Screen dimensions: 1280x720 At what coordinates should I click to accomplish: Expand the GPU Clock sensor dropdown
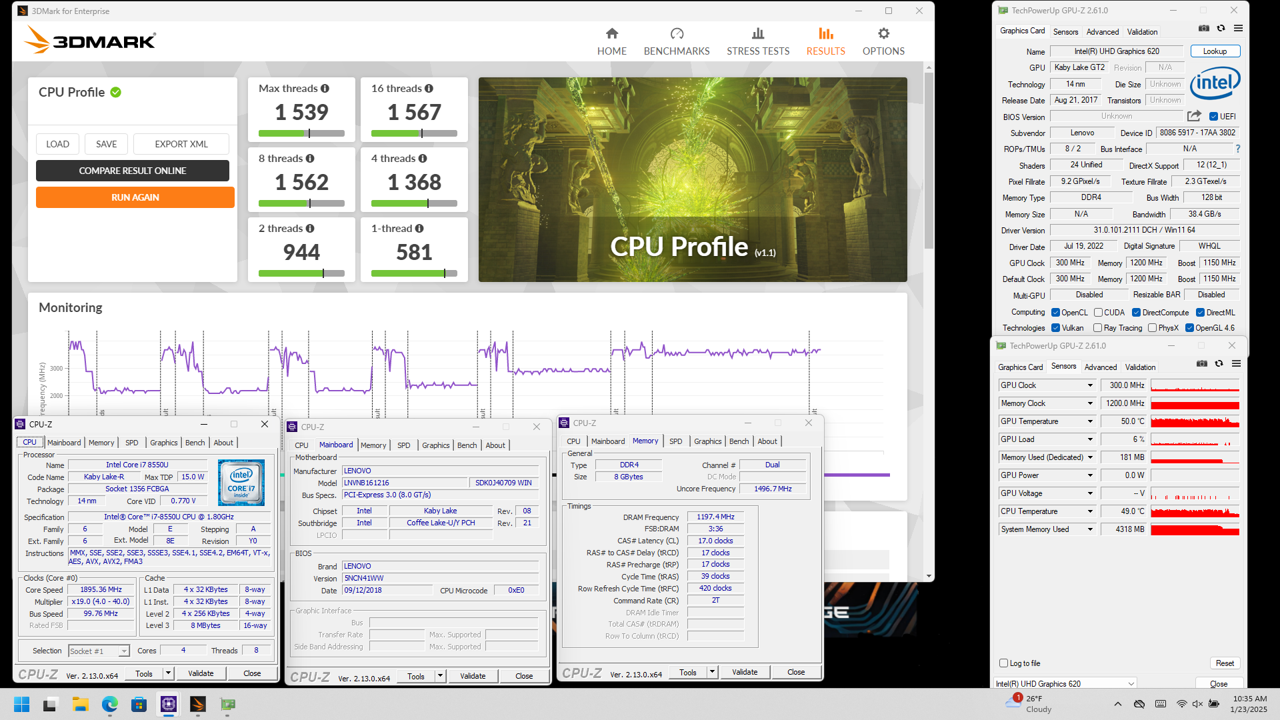coord(1091,385)
